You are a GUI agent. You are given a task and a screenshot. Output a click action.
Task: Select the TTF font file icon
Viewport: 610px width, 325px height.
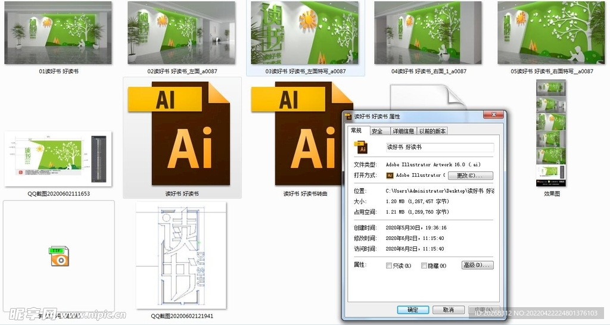pos(60,256)
